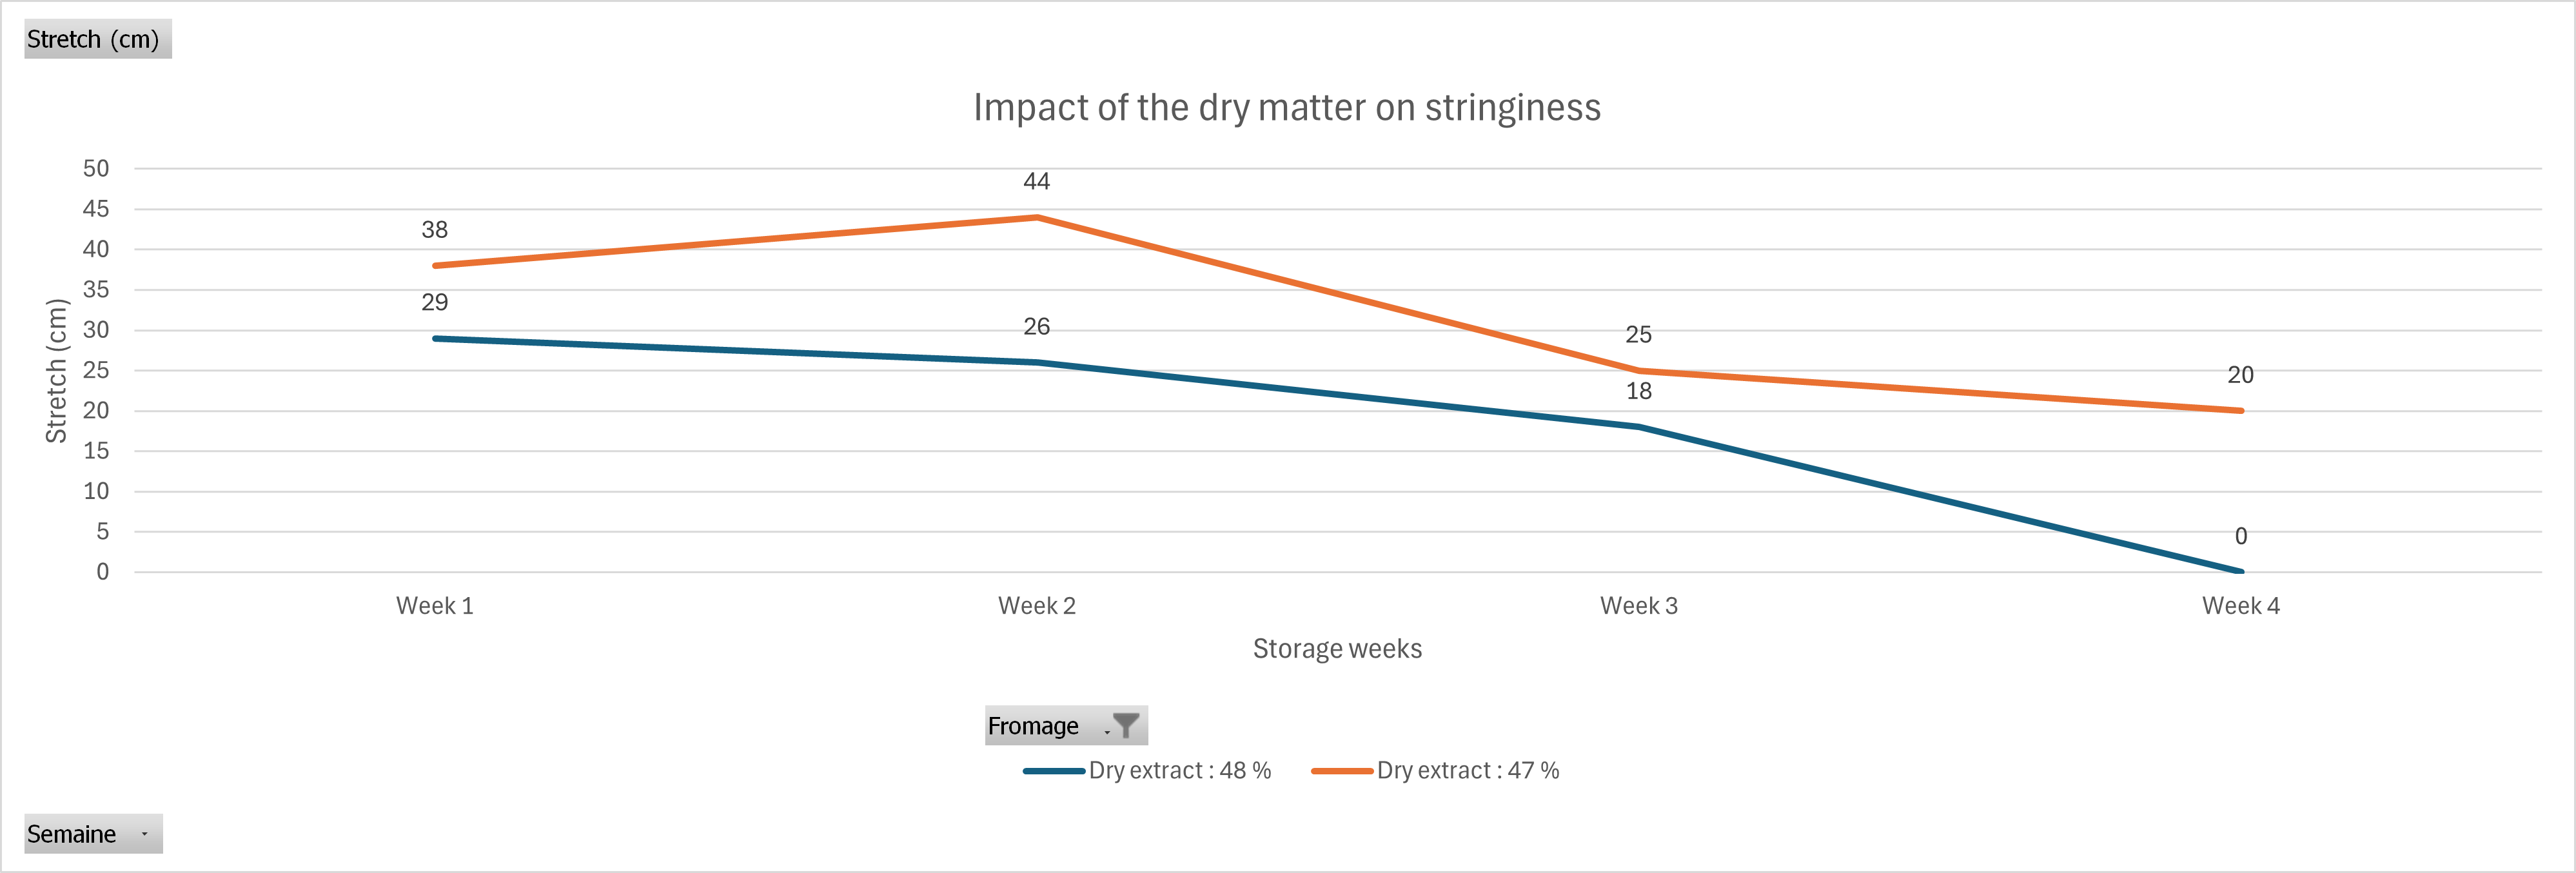Open the Fromage field button dropdown
Screen dimensions: 2576x873
tap(1066, 725)
